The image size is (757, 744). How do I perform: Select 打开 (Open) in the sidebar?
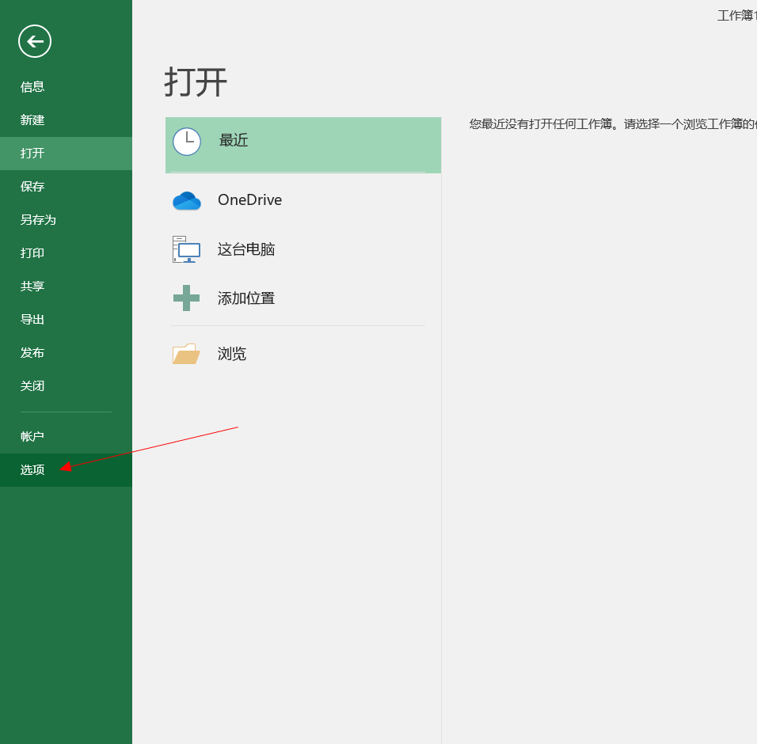coord(32,154)
